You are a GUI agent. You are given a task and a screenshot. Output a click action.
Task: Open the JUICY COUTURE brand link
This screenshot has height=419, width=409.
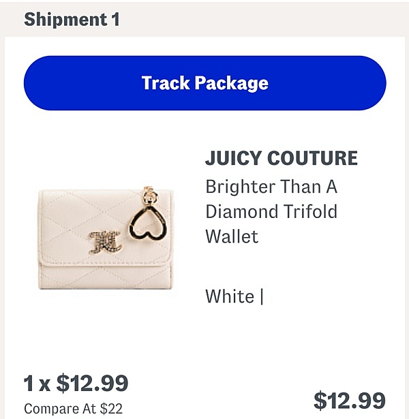[x=282, y=158]
